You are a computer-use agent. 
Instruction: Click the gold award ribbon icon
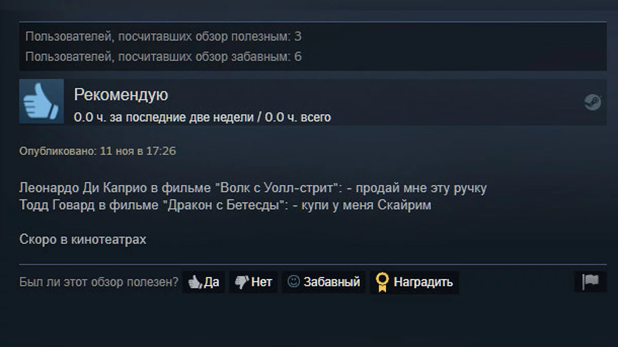[x=382, y=282]
